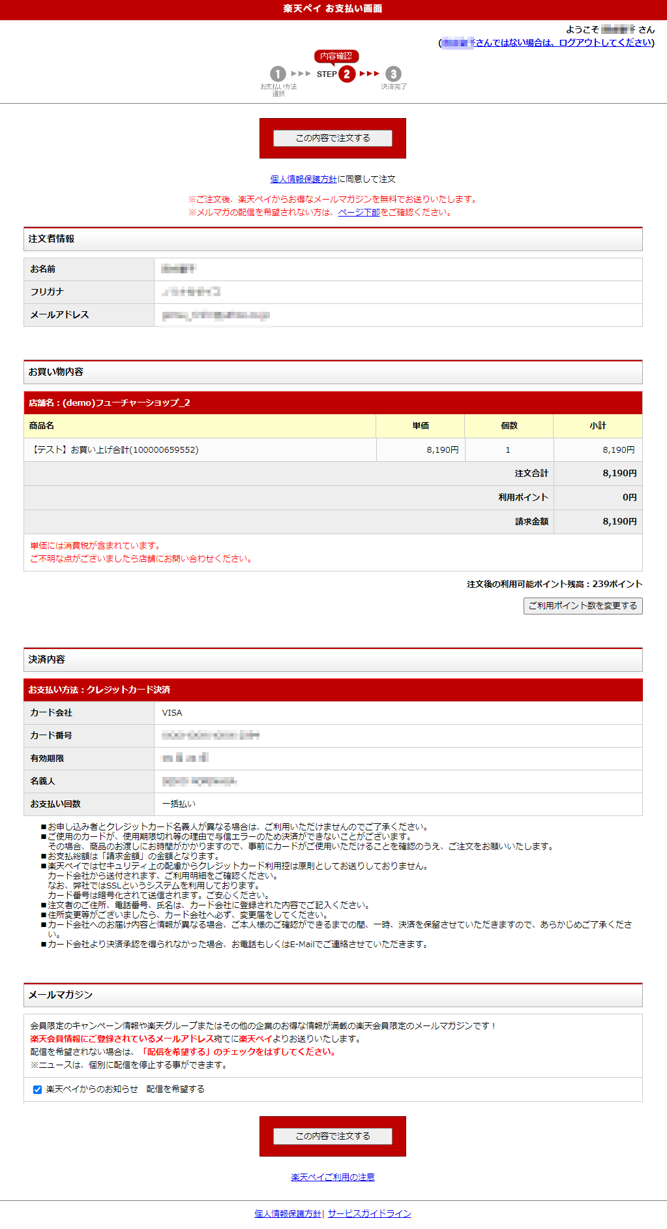
Task: Click the 【テスト】お買い上げ合計(100000659552) item name
Action: 114,449
